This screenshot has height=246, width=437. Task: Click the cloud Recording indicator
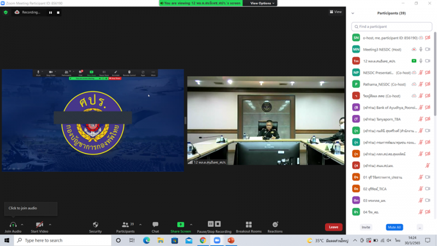[x=27, y=12]
